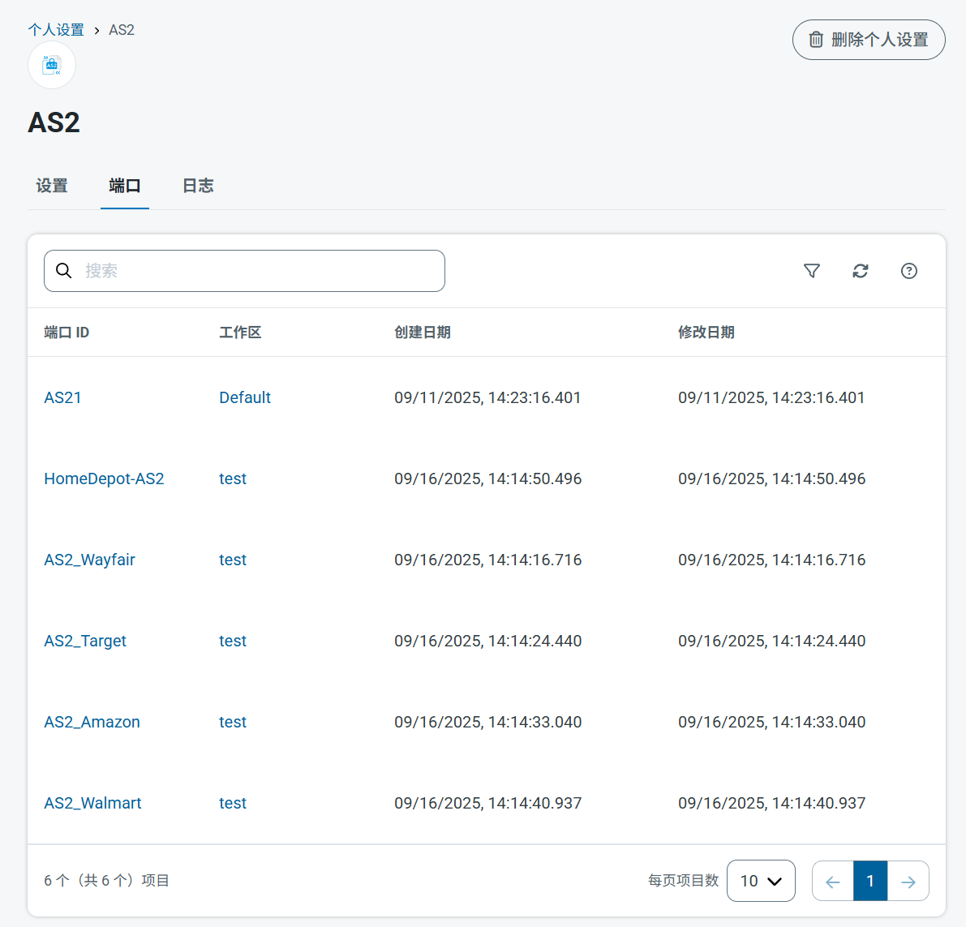
Task: Open the items-per-page dropdown showing 10
Action: (761, 881)
